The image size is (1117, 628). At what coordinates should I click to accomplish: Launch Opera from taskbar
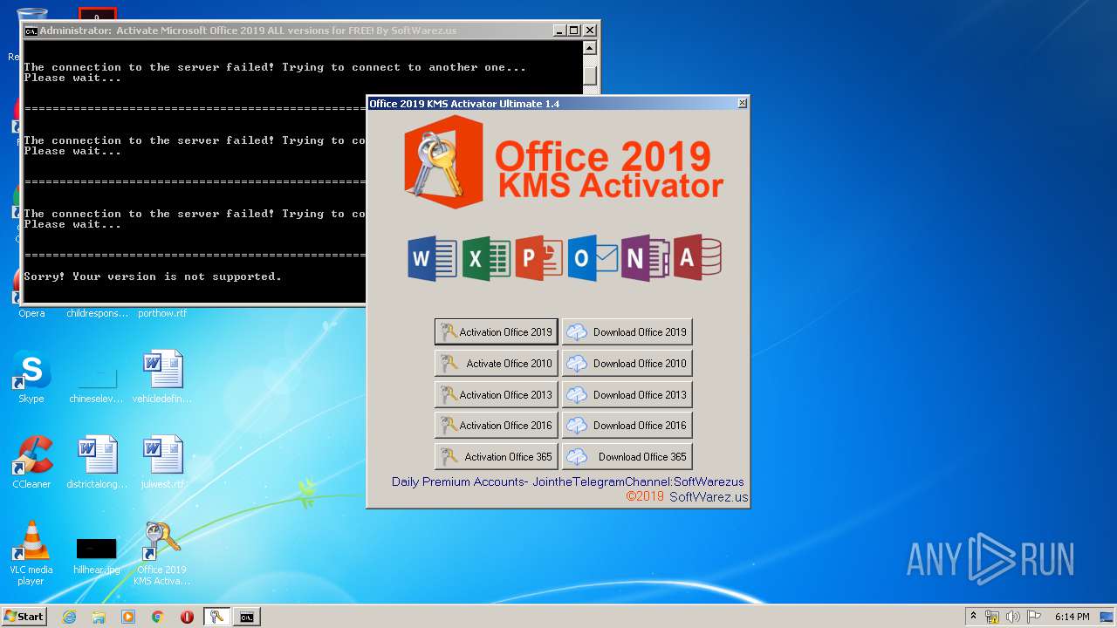point(187,617)
